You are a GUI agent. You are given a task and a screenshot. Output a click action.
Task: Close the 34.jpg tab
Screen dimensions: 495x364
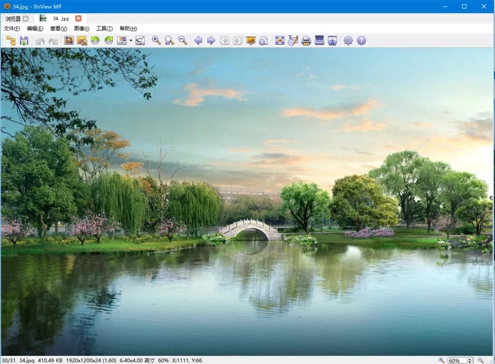(78, 18)
